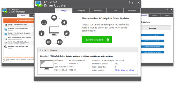Screen dimensions: 175x93
Task: Click Crear copia de seguridad button
Action: tap(153, 35)
